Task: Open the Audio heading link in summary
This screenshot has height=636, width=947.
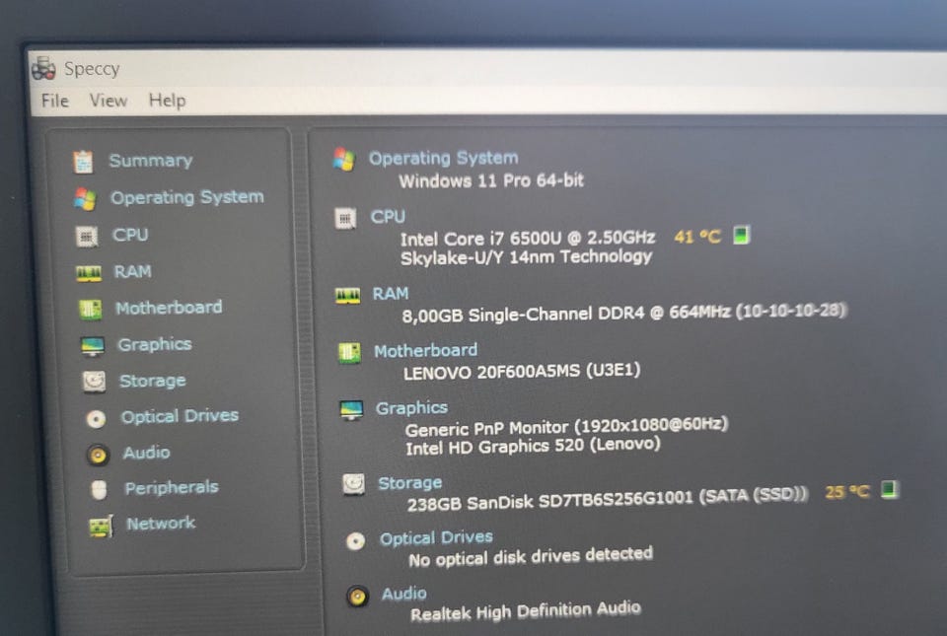Action: [x=404, y=595]
